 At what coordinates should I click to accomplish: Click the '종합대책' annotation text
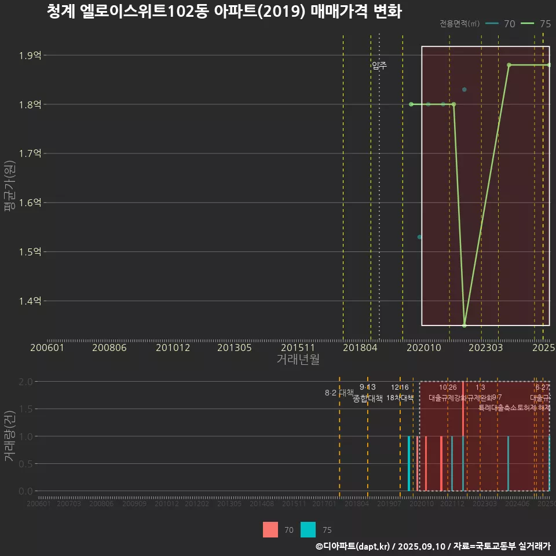point(368,398)
